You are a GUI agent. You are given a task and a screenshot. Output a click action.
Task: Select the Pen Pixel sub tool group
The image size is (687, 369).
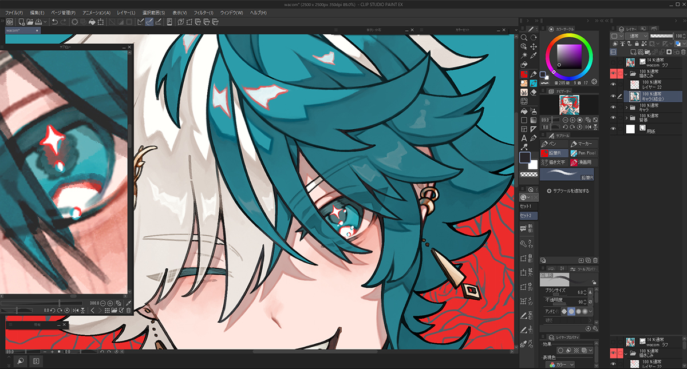pyautogui.click(x=585, y=153)
